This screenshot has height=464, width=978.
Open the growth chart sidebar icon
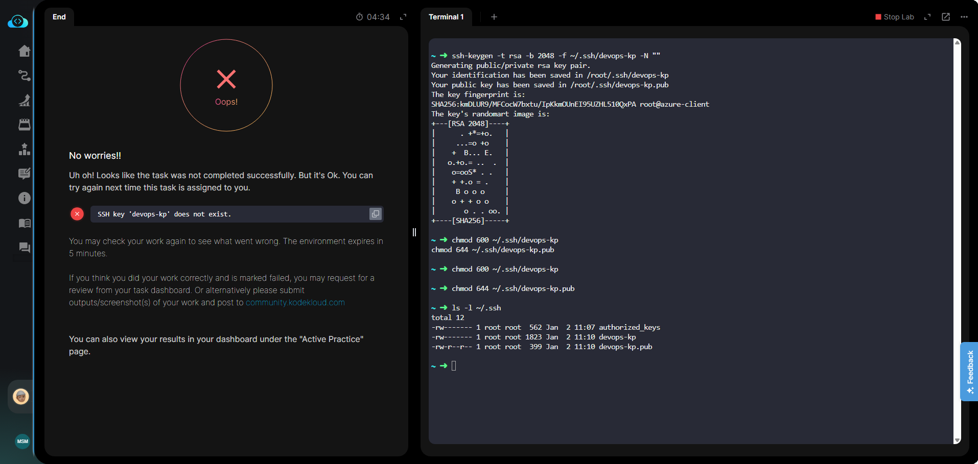(24, 100)
